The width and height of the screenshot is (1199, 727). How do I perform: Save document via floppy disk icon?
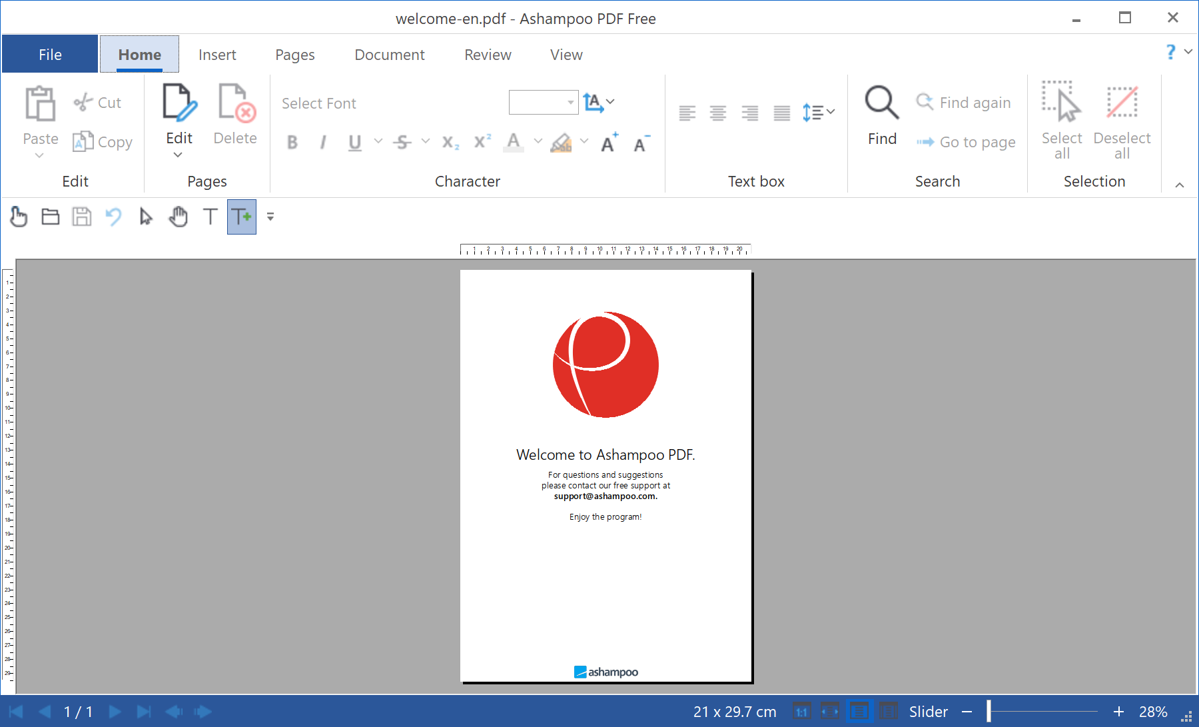click(82, 217)
